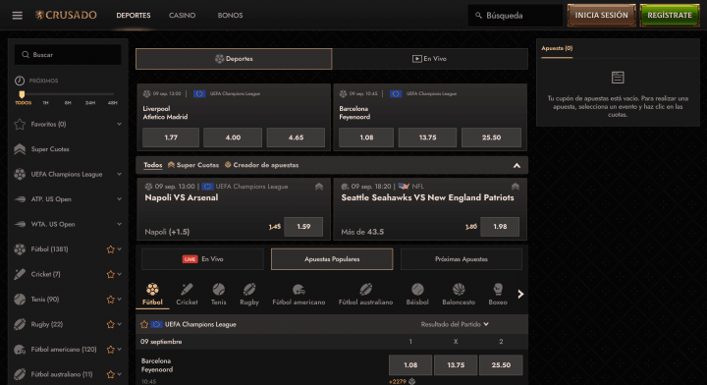Click the Próximos time slider handle
707x385 pixels.
tap(22, 94)
